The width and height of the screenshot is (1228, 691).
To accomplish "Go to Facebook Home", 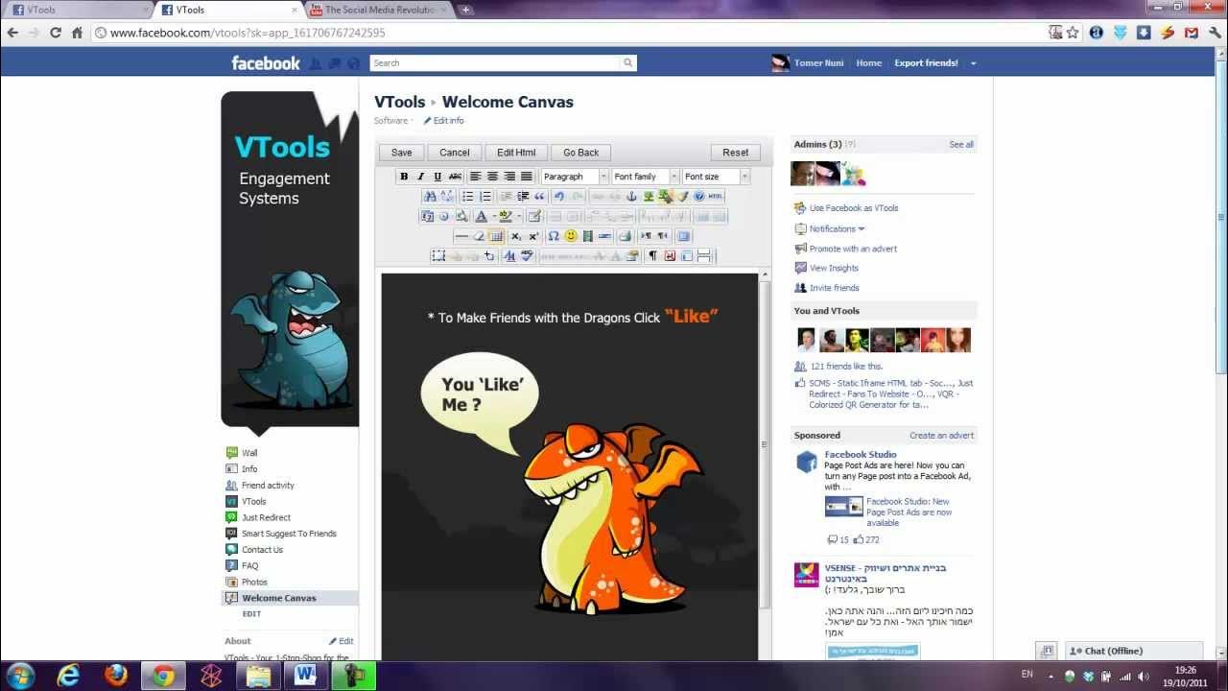I will pyautogui.click(x=869, y=63).
